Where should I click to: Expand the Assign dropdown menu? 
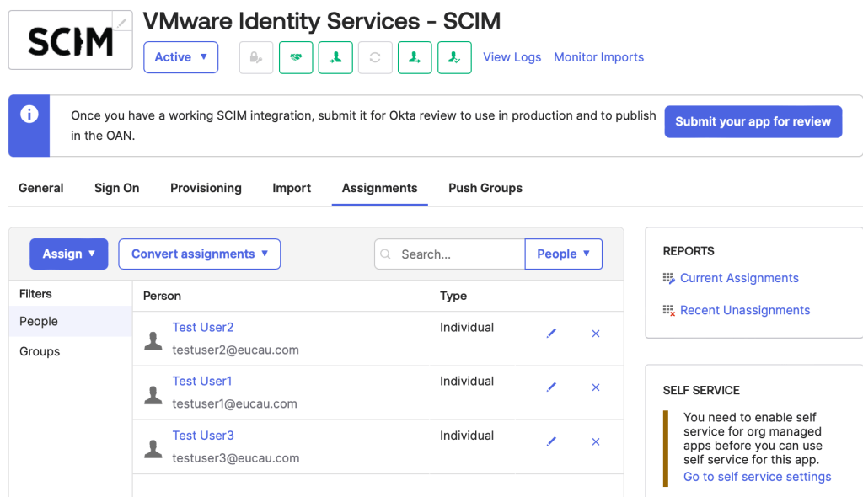click(x=69, y=254)
